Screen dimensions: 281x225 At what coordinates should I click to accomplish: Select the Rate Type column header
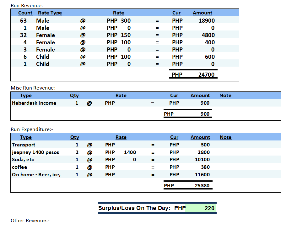pyautogui.click(x=50, y=13)
